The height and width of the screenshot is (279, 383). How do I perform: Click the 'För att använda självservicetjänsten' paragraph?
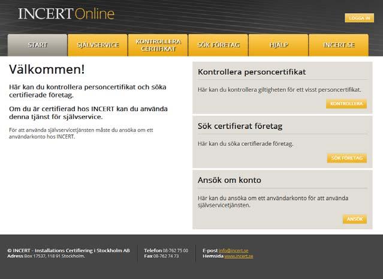click(81, 133)
